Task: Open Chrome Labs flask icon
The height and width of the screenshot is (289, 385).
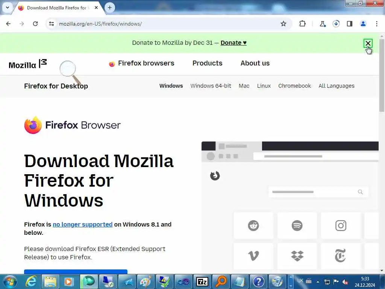Action: click(323, 24)
